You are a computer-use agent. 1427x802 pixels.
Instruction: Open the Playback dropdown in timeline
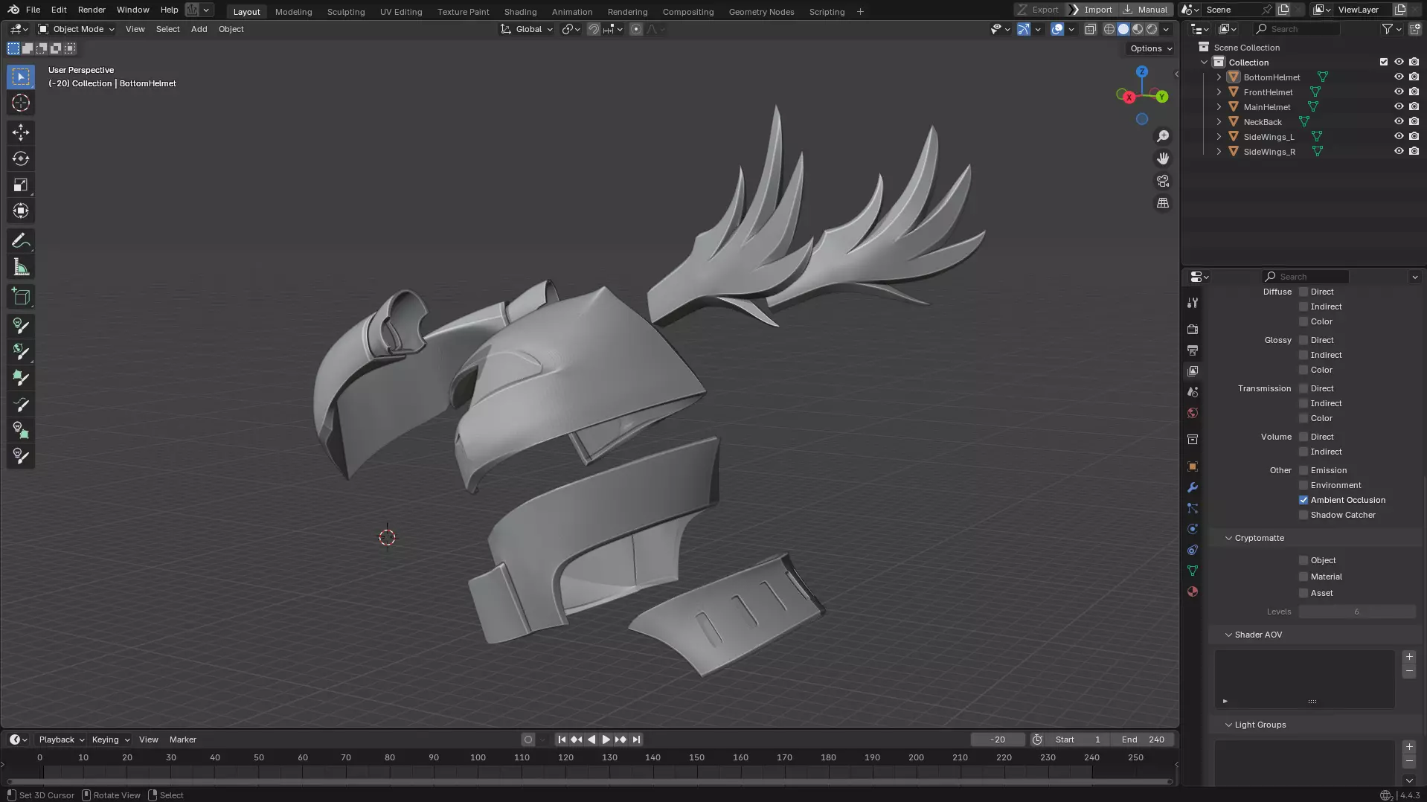click(x=61, y=740)
